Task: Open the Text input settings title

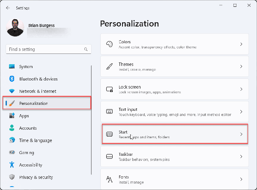Action: pos(128,110)
